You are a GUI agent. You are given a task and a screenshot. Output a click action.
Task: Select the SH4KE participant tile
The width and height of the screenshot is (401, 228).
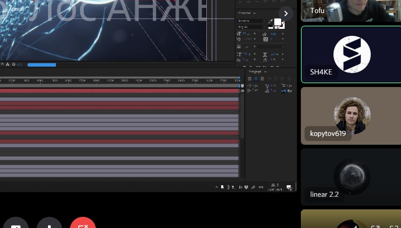pyautogui.click(x=351, y=54)
